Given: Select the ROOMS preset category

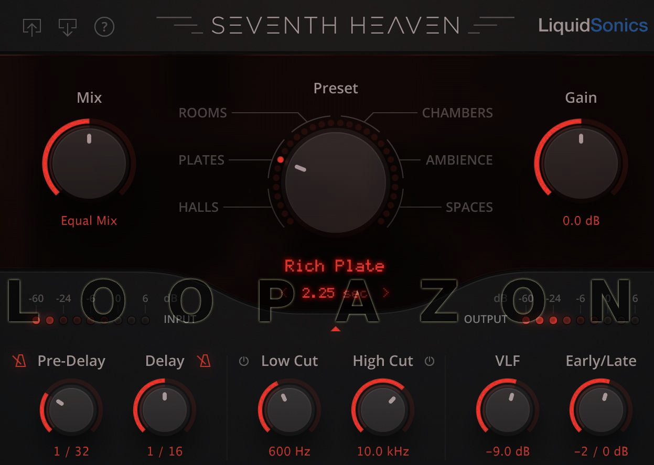Looking at the screenshot, I should [203, 113].
